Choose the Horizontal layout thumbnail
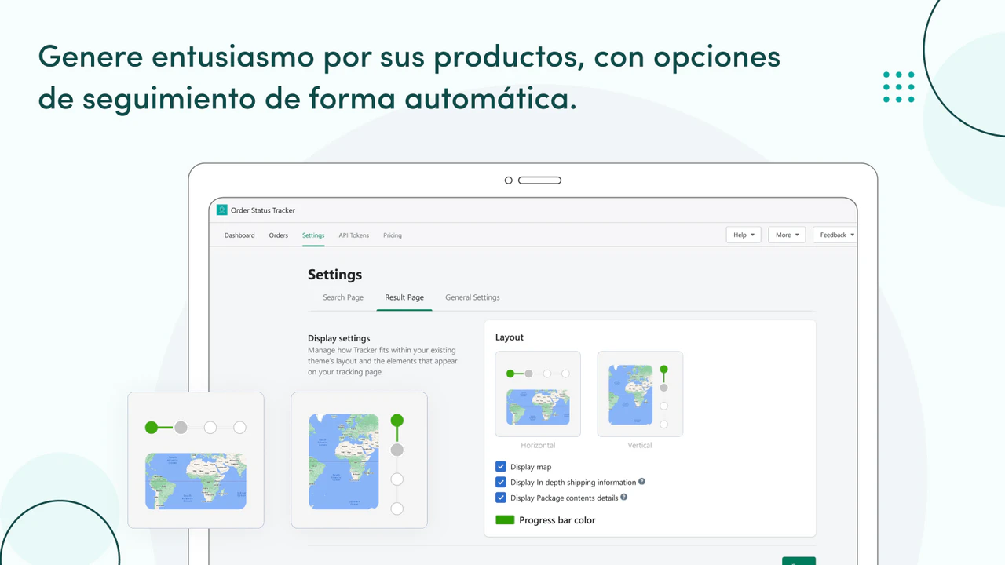The width and height of the screenshot is (1005, 565). 538,394
